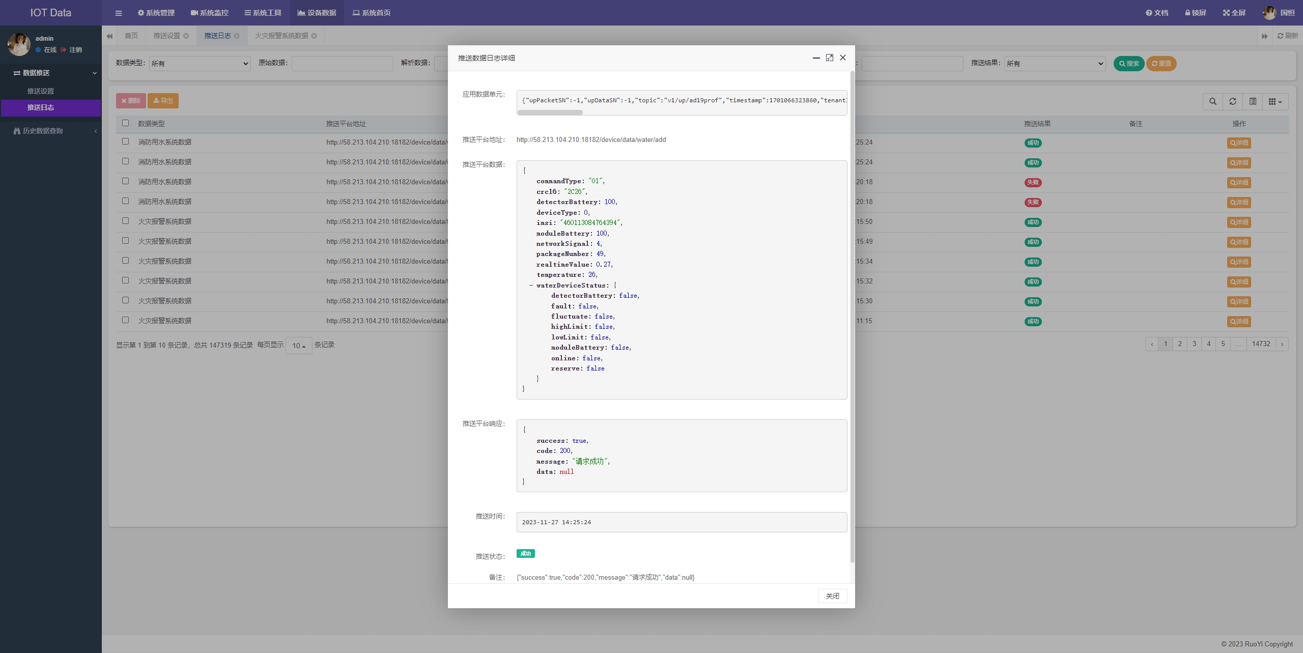This screenshot has width=1303, height=653.
Task: Click the IOT Data logo title
Action: pos(51,13)
